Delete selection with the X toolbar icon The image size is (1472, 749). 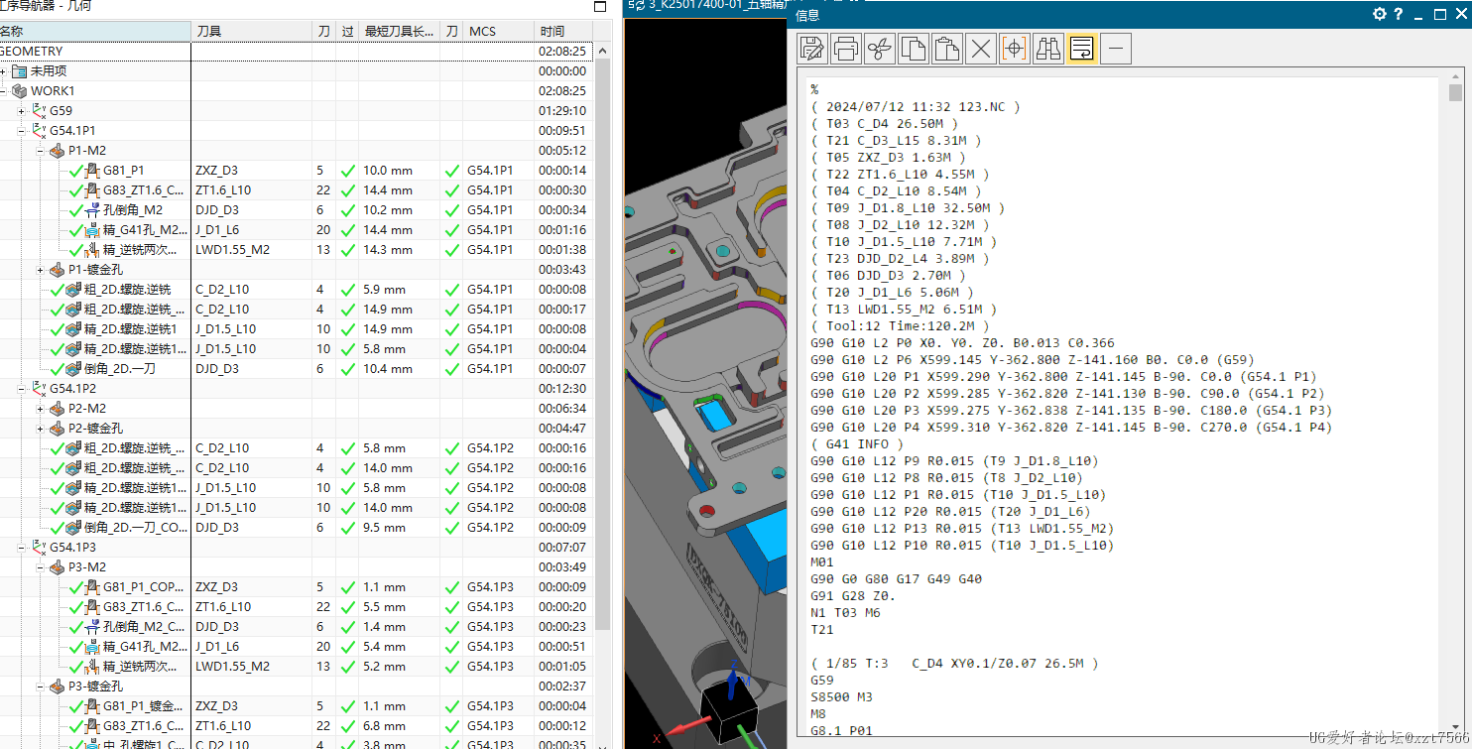click(x=981, y=48)
